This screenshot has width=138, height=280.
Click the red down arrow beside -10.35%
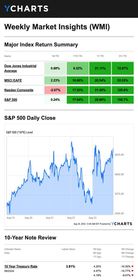coord(132,266)
